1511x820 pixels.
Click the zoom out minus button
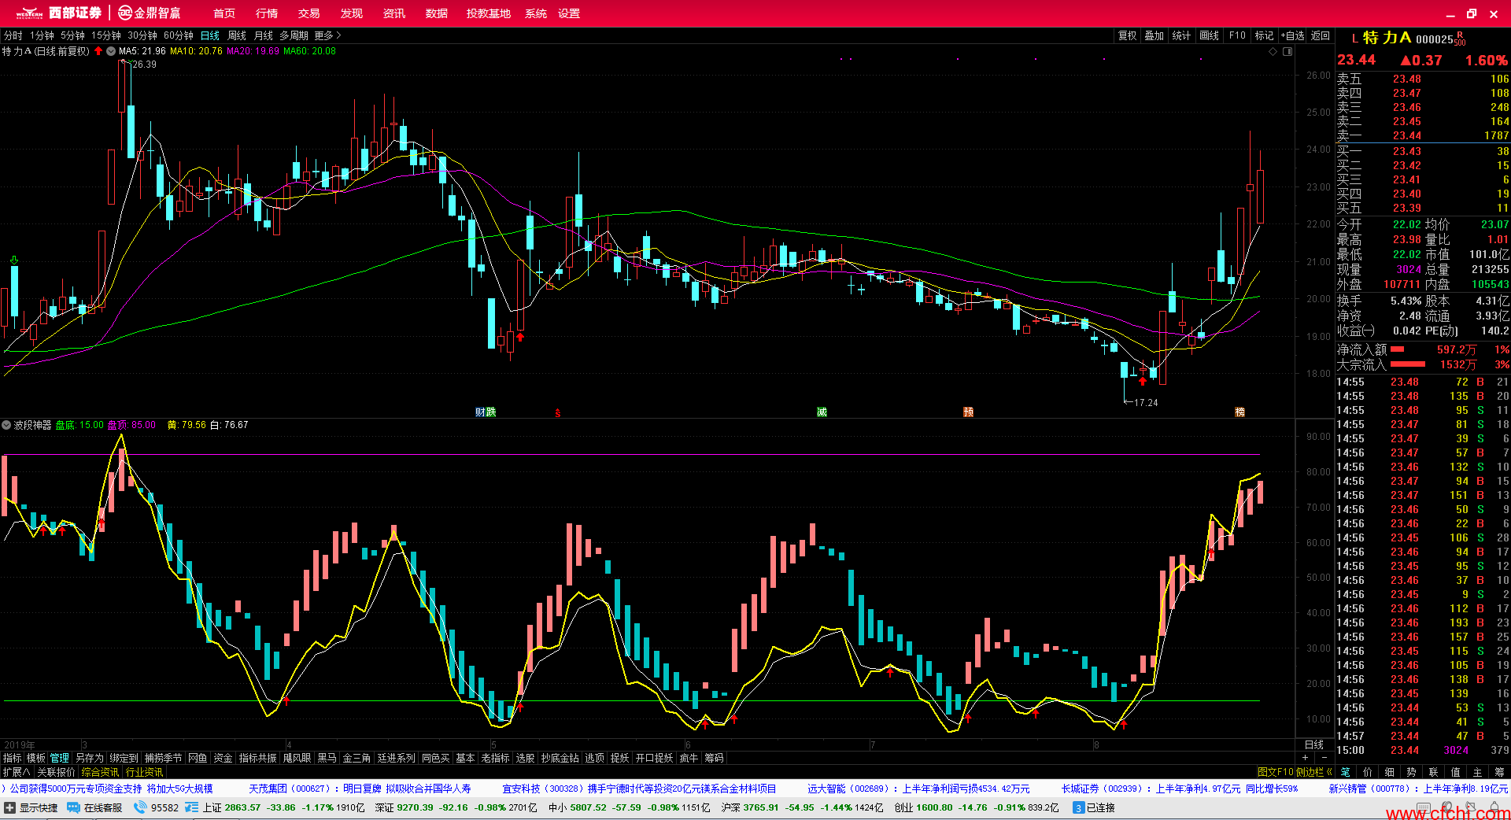coord(1324,758)
